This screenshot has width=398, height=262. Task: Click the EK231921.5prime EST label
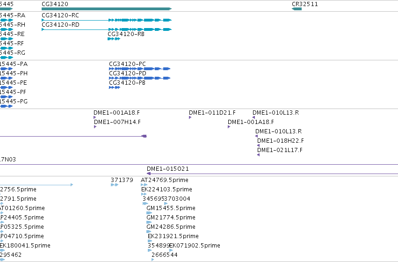[173, 237]
